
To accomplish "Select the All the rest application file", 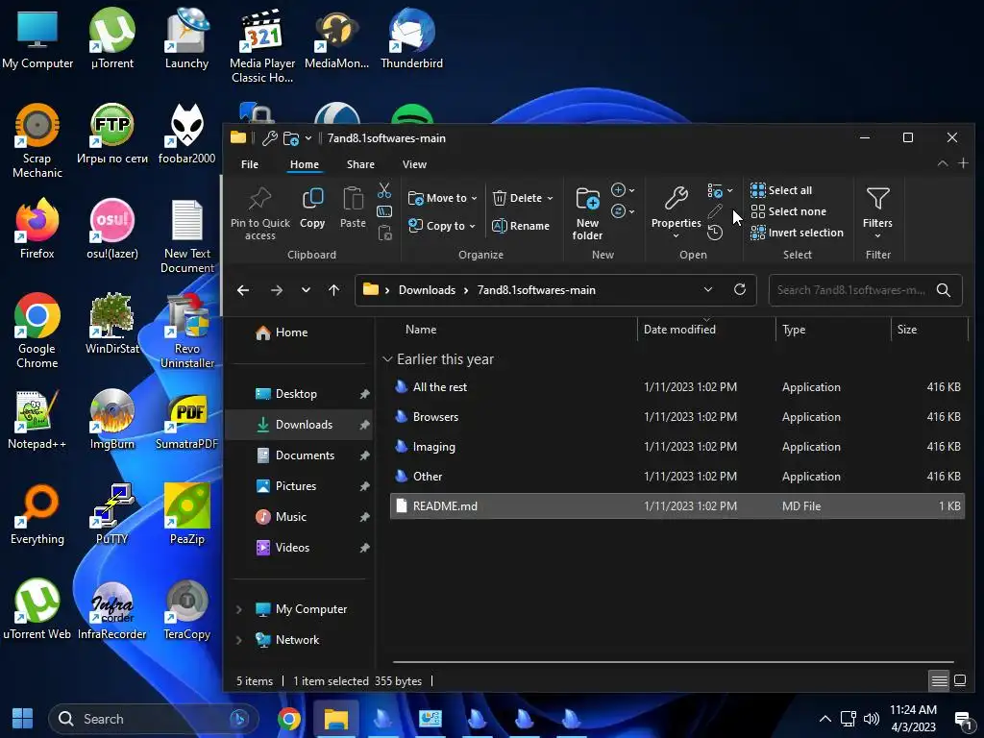I will pyautogui.click(x=676, y=387).
